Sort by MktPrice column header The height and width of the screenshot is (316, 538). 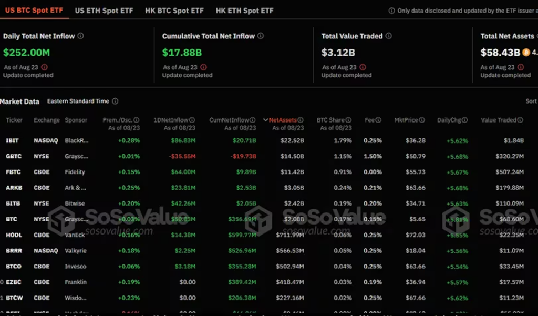[406, 120]
